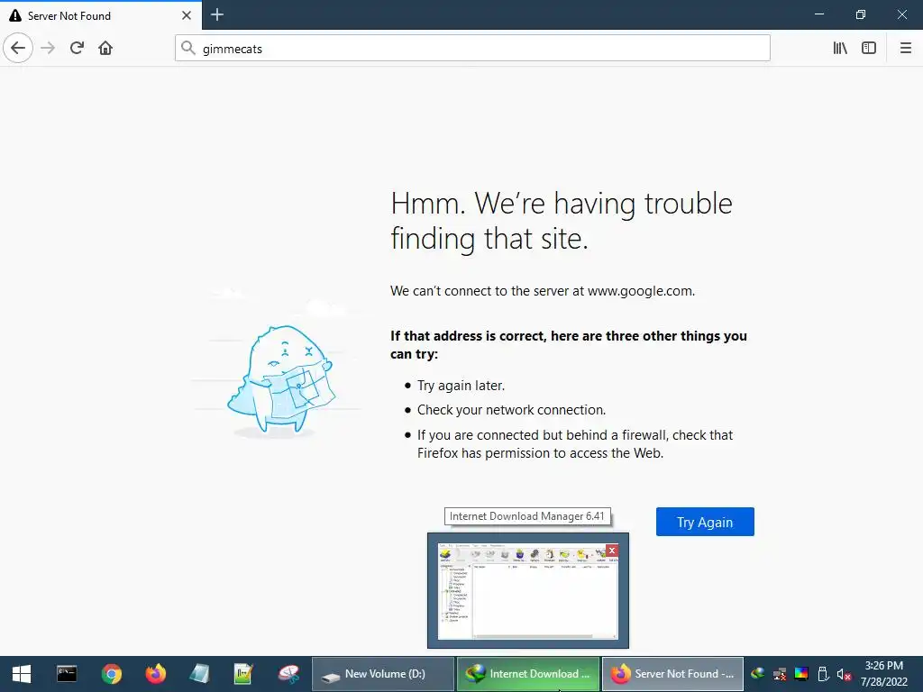This screenshot has width=923, height=692.
Task: Switch to New Volume (D:) window
Action: 383,674
